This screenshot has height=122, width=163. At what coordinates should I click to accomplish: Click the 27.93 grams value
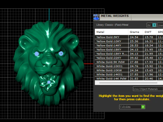pyautogui.click(x=134, y=75)
